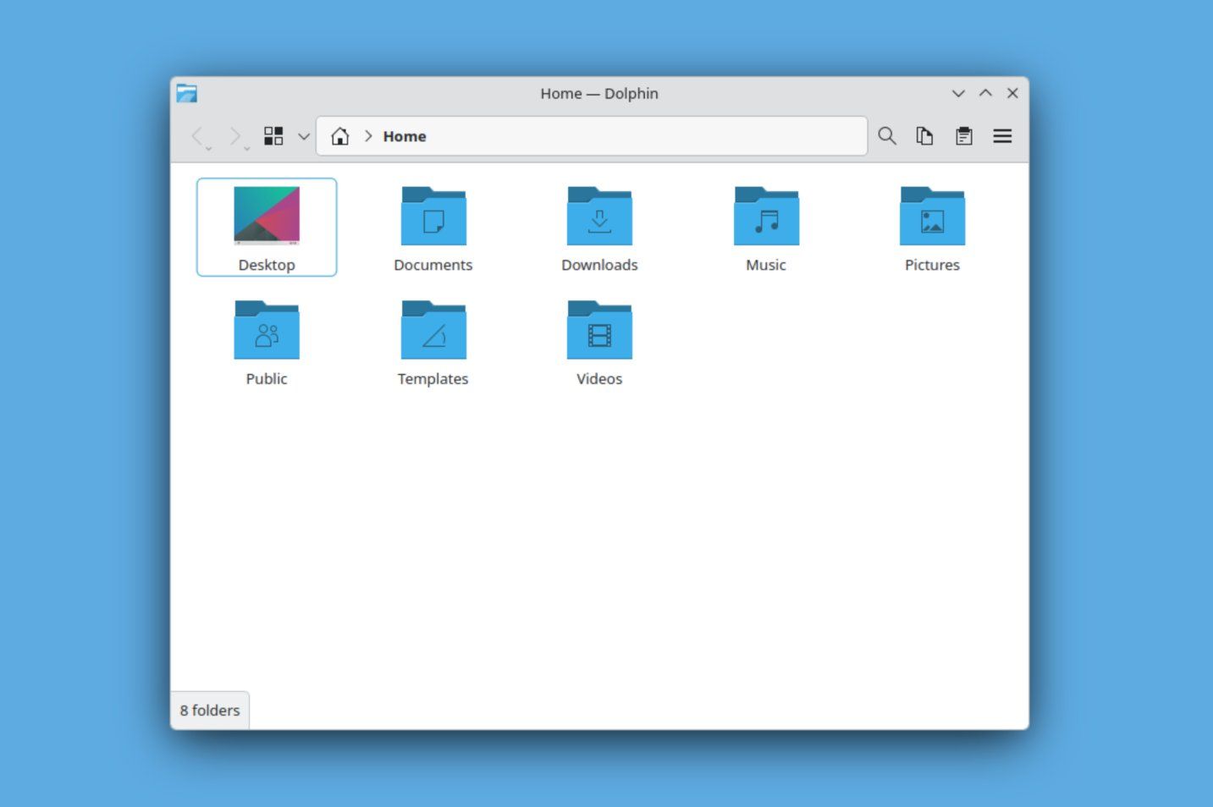Image resolution: width=1213 pixels, height=807 pixels.
Task: Click the 'Pictures' folder label
Action: (x=932, y=265)
